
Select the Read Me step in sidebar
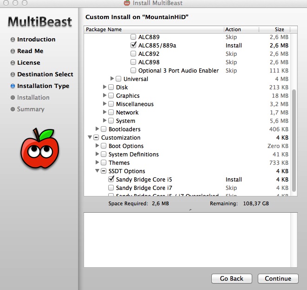click(30, 51)
